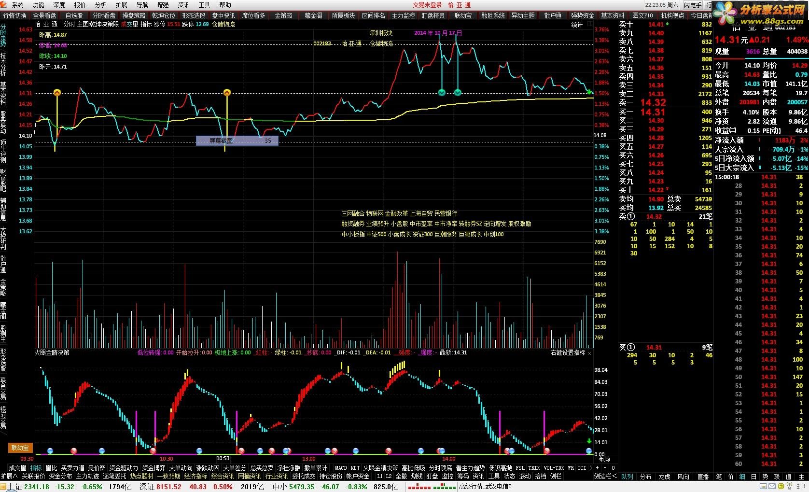Image resolution: width=809 pixels, height=492 pixels.
Task: Select the 价 view toggle
Action: point(731,477)
